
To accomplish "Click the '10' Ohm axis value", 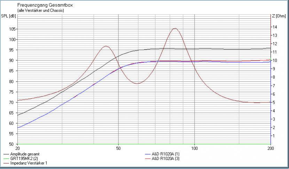I will click(275, 61).
